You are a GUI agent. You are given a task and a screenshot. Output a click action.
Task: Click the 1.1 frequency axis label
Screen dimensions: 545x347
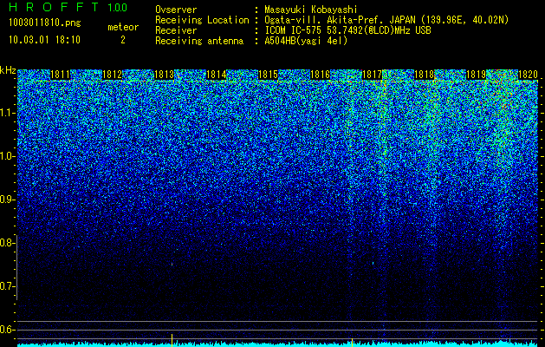tap(7, 113)
